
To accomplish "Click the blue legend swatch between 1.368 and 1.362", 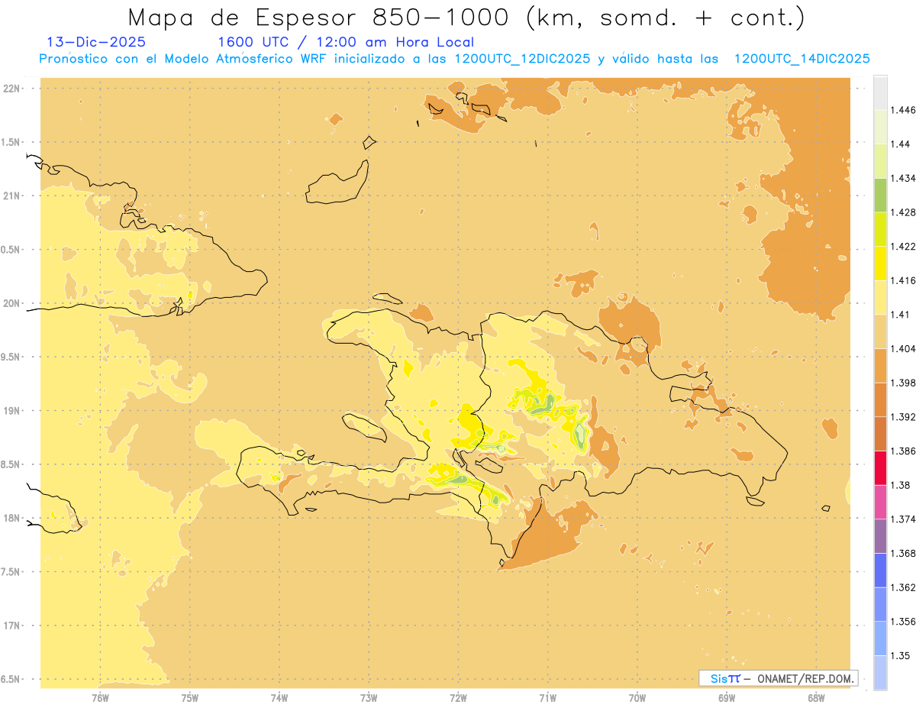I will [880, 570].
